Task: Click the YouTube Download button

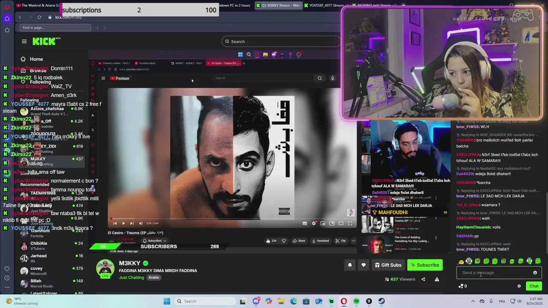Action: point(321,241)
